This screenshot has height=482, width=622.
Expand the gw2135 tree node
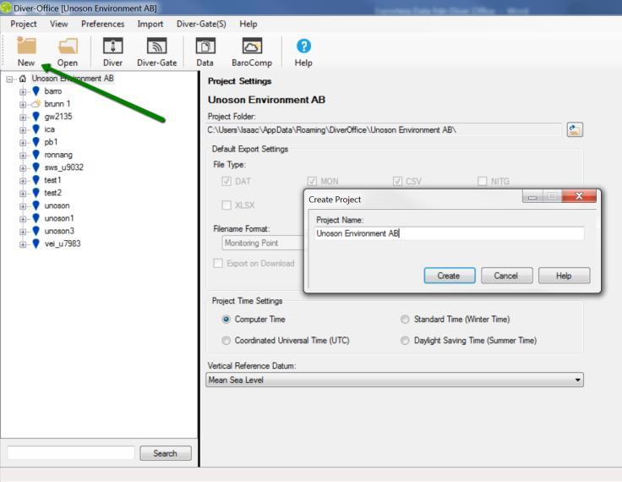23,118
